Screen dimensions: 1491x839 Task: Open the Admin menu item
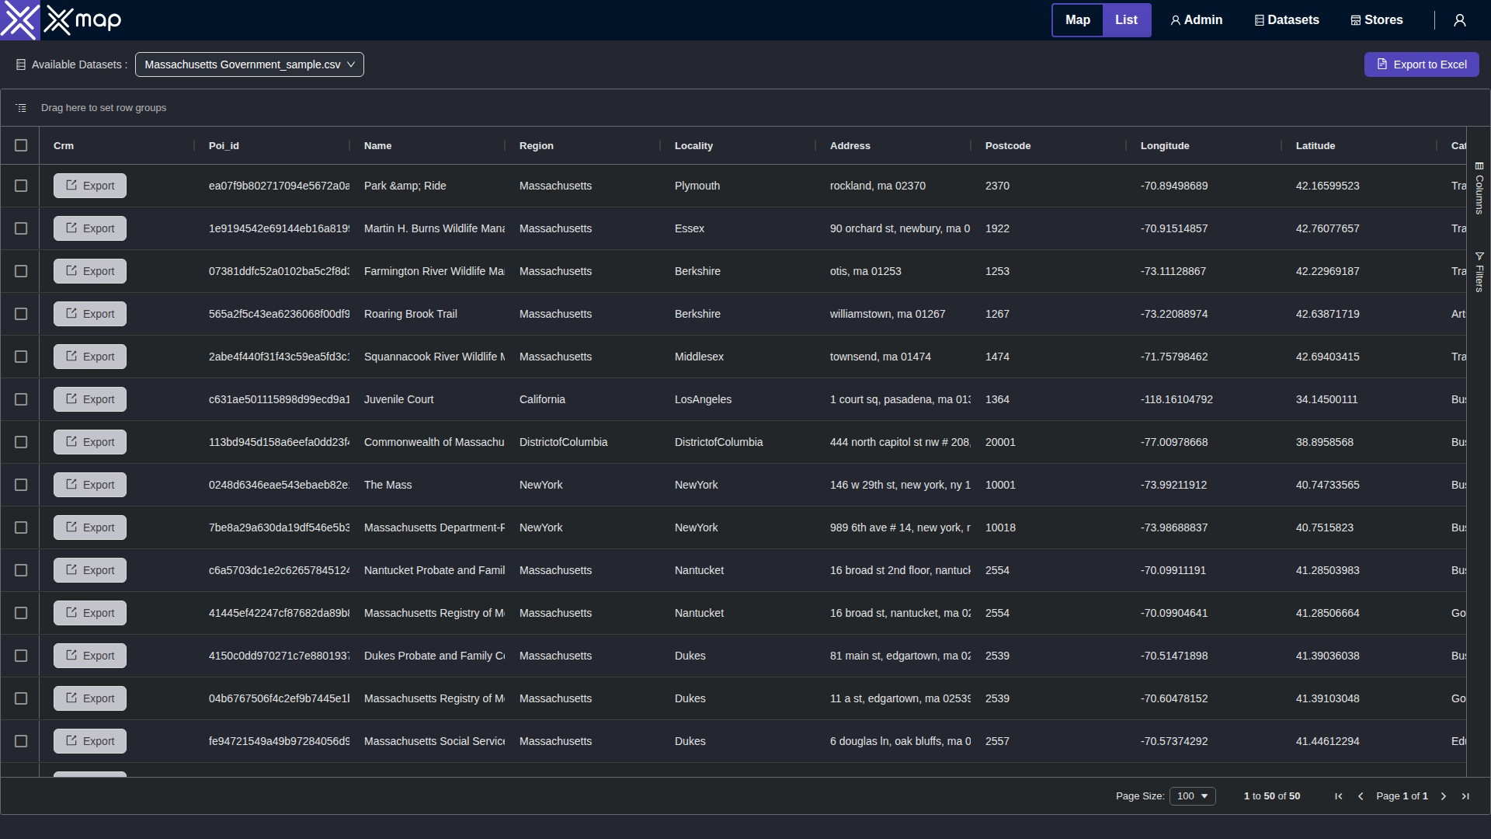(x=1196, y=20)
